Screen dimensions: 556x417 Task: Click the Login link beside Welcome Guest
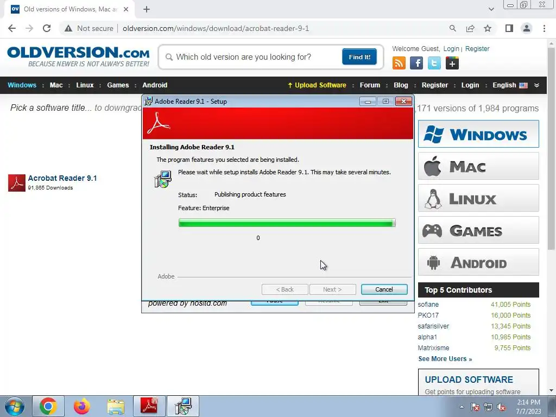(x=451, y=48)
